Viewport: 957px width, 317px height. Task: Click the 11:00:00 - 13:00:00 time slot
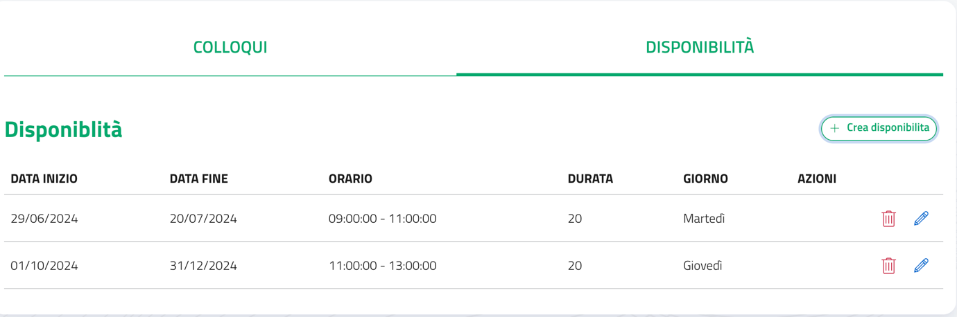[x=382, y=266]
